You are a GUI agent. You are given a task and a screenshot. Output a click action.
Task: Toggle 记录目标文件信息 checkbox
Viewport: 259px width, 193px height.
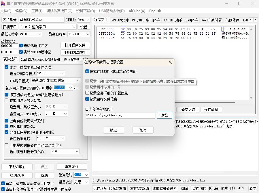(x=87, y=99)
